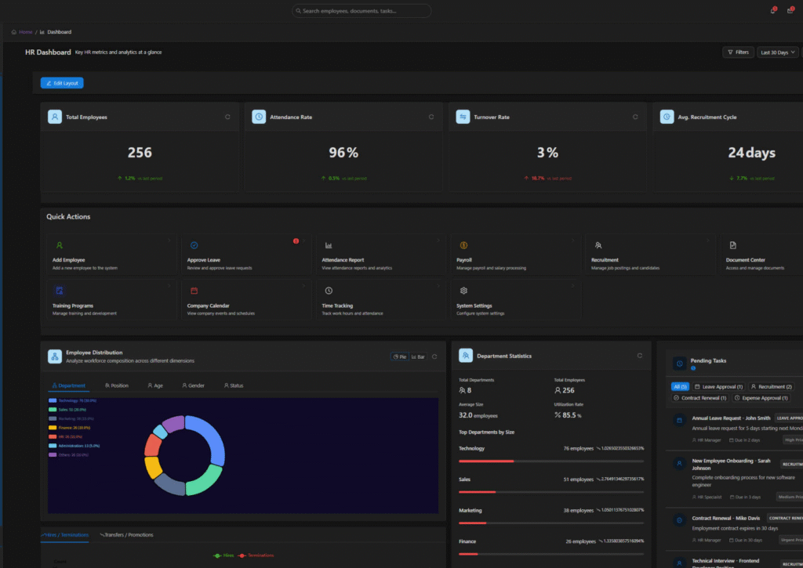The width and height of the screenshot is (803, 568).
Task: Refresh the Department Statistics panel
Action: coord(641,356)
